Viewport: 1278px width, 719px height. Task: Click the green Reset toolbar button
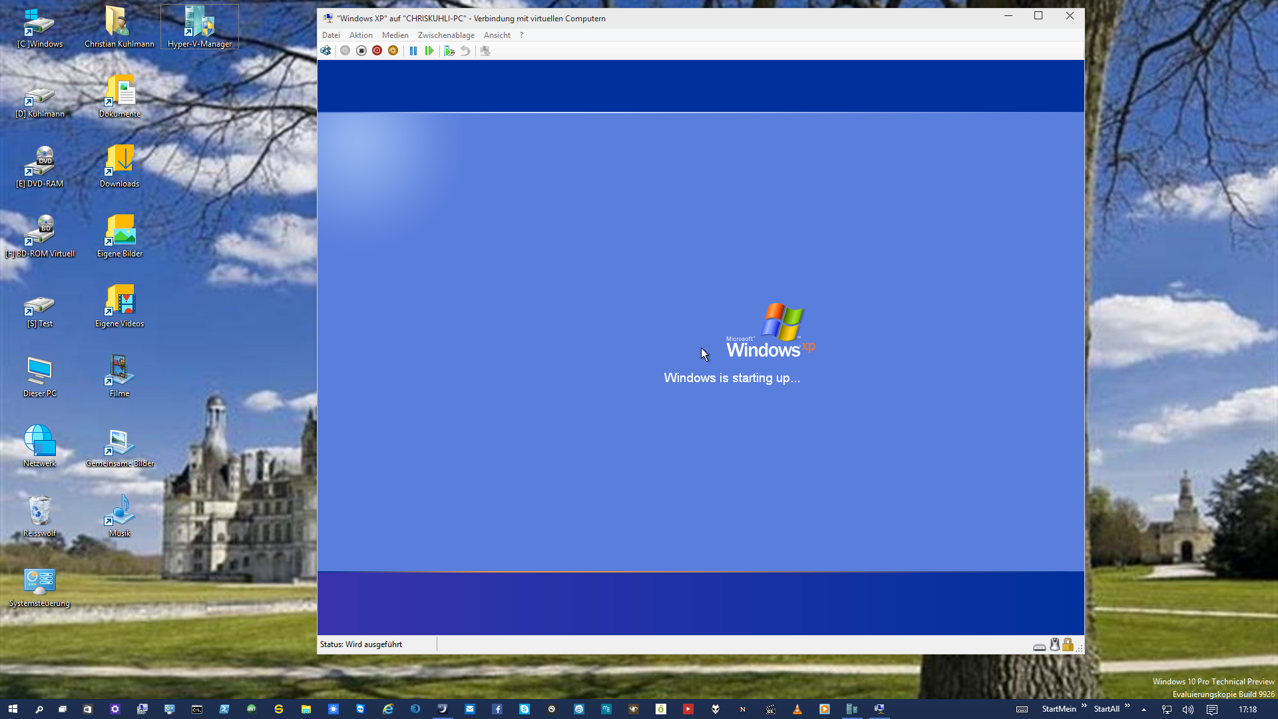click(429, 51)
